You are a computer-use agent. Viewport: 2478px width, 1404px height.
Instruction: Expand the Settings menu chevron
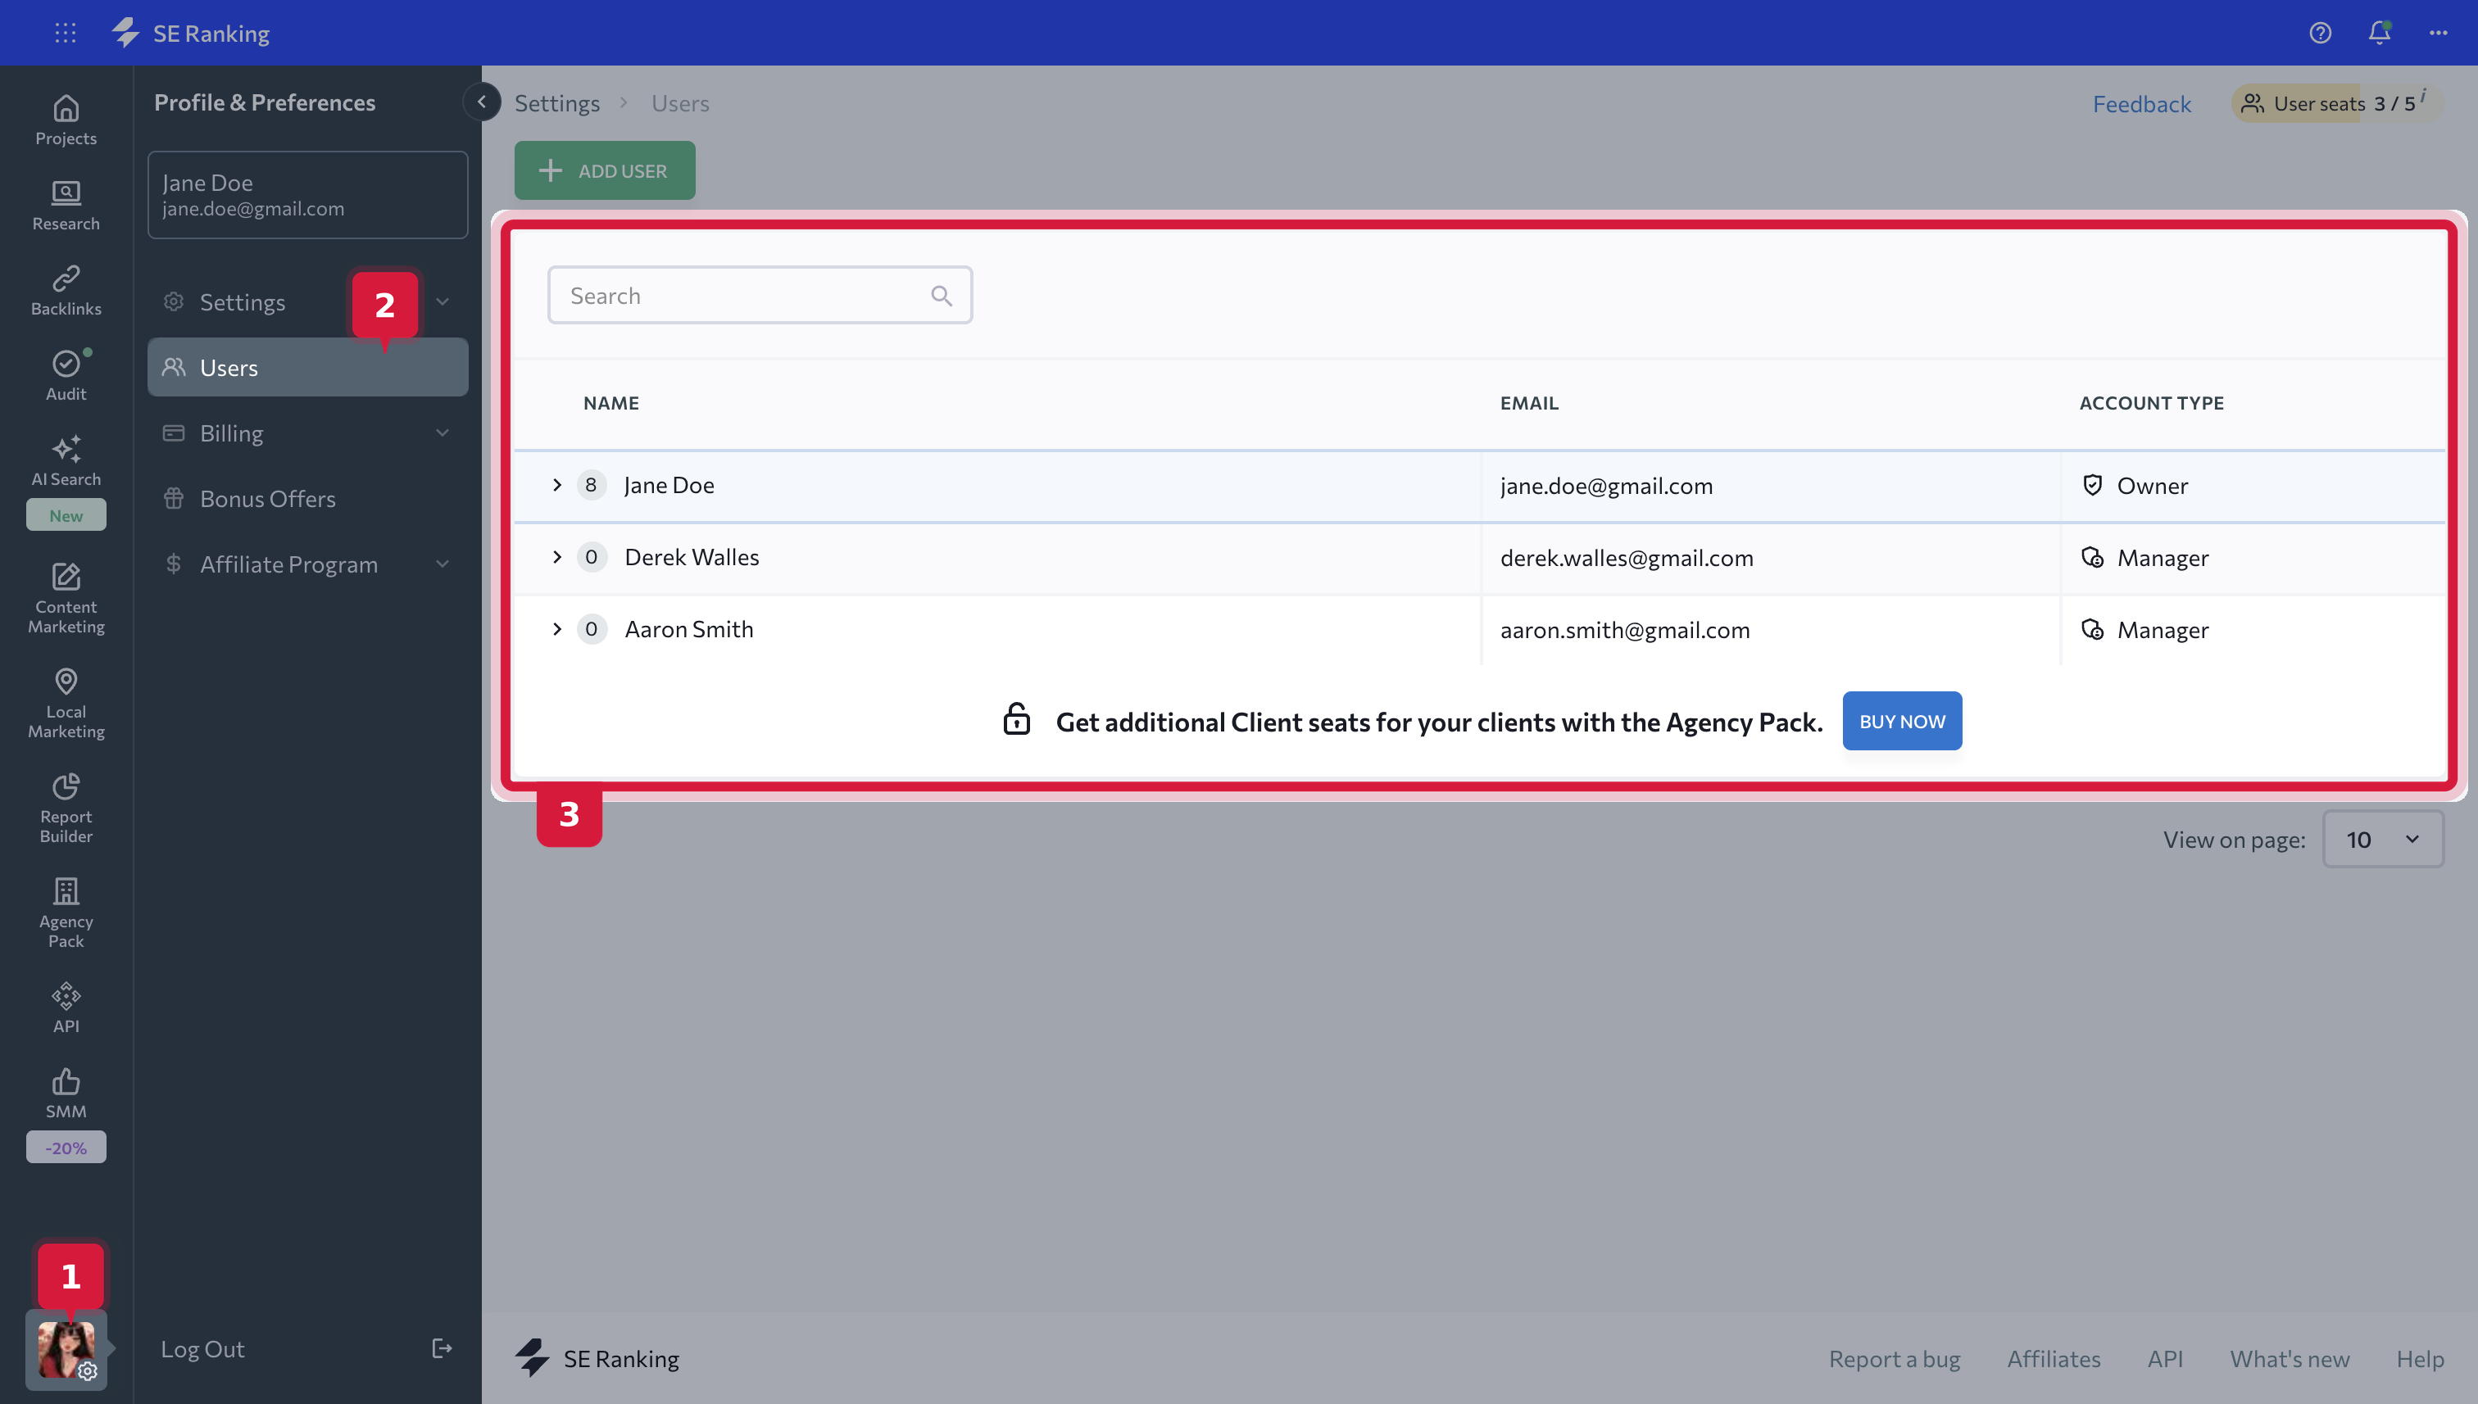pos(442,301)
